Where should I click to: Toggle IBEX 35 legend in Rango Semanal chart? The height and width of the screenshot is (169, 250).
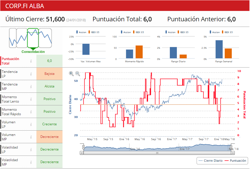(x=227, y=32)
